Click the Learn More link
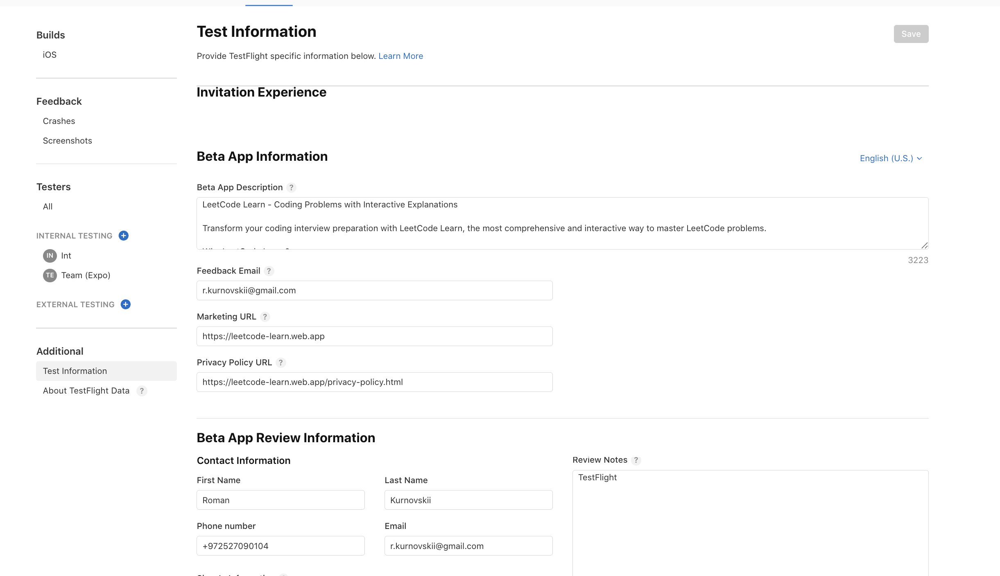1000x576 pixels. 400,56
